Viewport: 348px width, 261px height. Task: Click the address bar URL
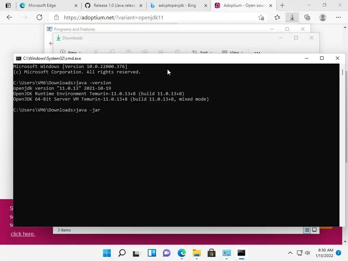114,18
